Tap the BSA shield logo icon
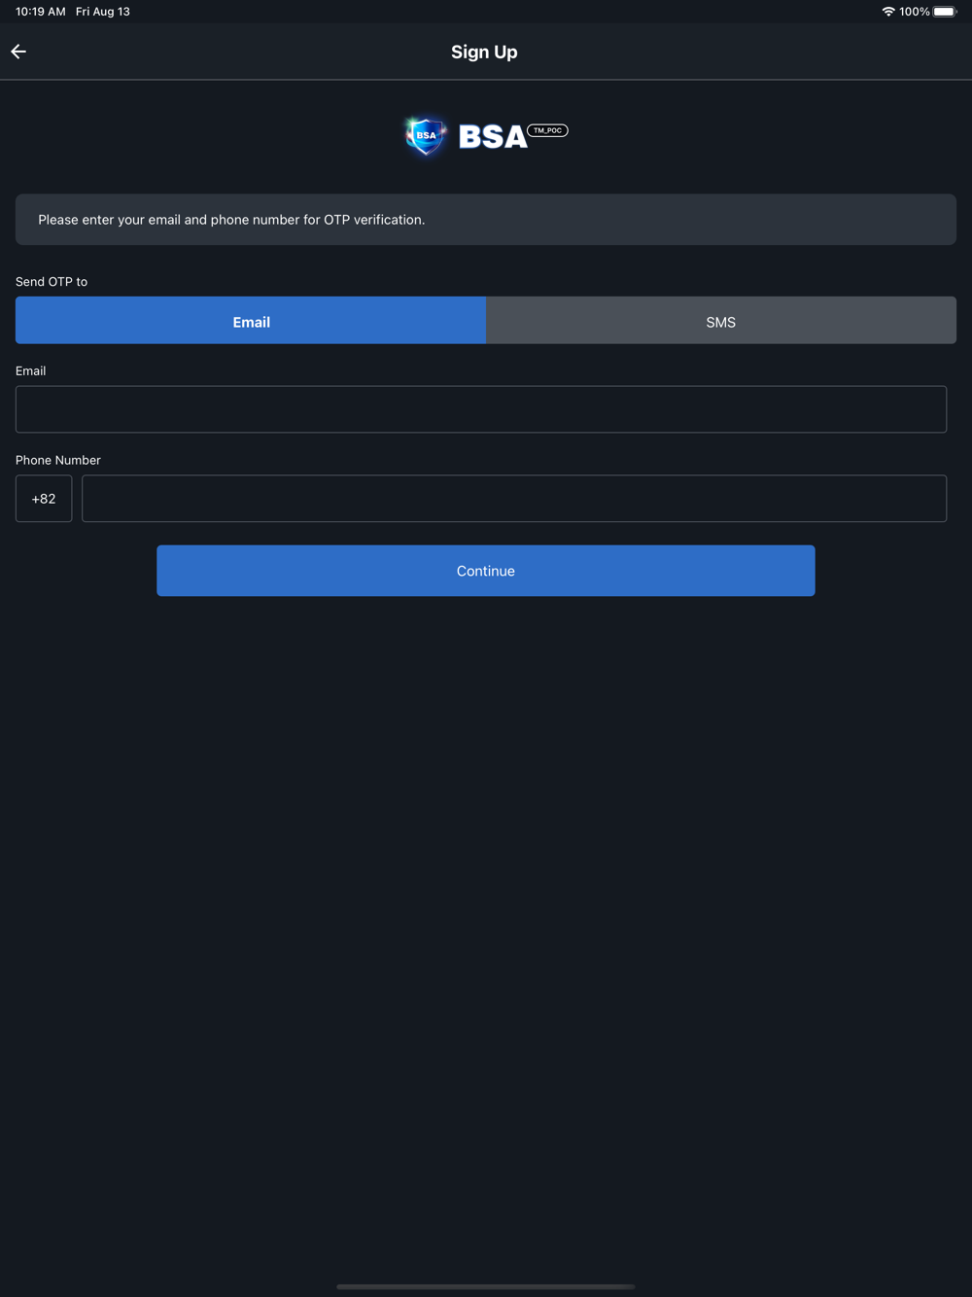This screenshot has height=1297, width=972. pos(426,136)
